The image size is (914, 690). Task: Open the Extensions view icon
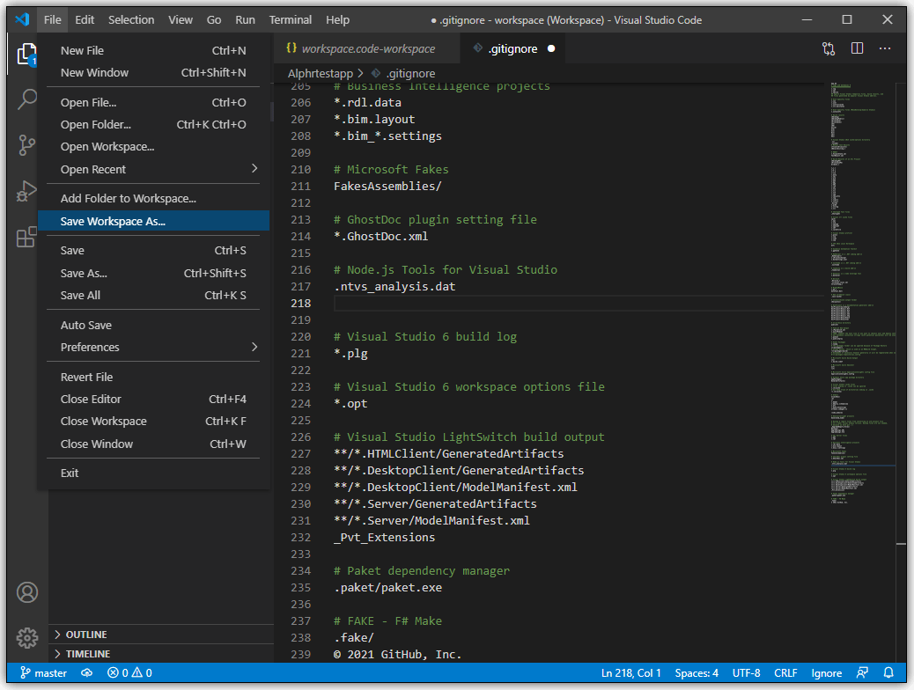pyautogui.click(x=26, y=237)
